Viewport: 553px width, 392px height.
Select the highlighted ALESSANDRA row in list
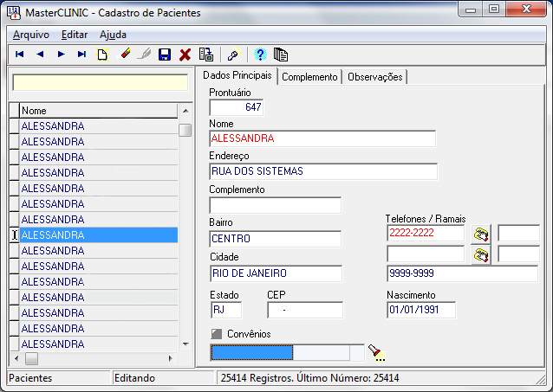point(99,235)
